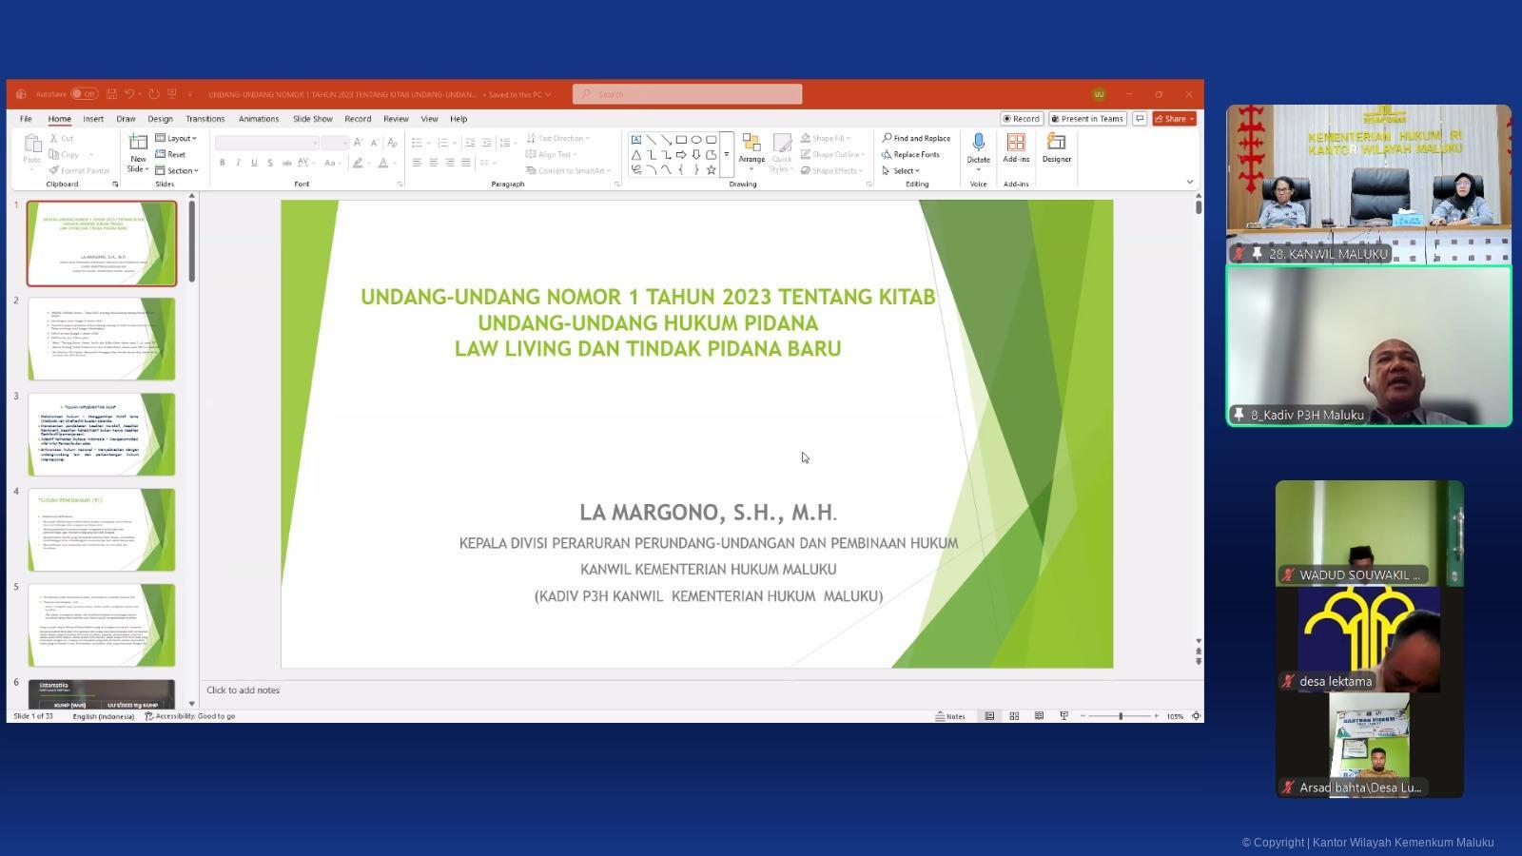Image resolution: width=1522 pixels, height=856 pixels.
Task: Switch to Slide Sorter view
Action: 1014,716
